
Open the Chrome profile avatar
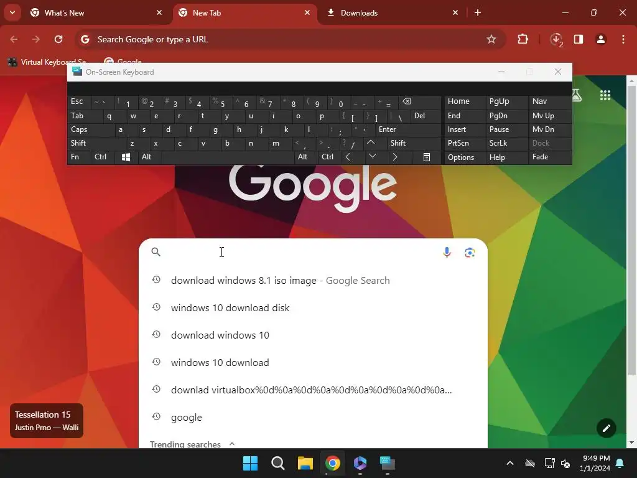[x=601, y=39]
